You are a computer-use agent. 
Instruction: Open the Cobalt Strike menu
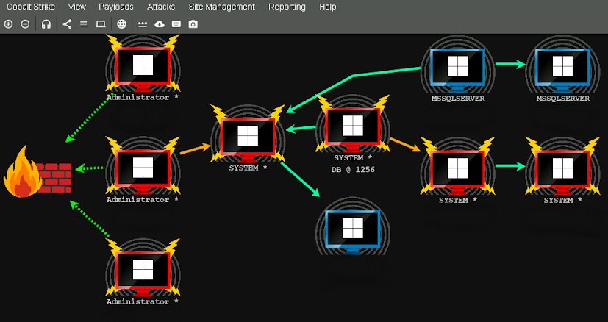pyautogui.click(x=31, y=7)
